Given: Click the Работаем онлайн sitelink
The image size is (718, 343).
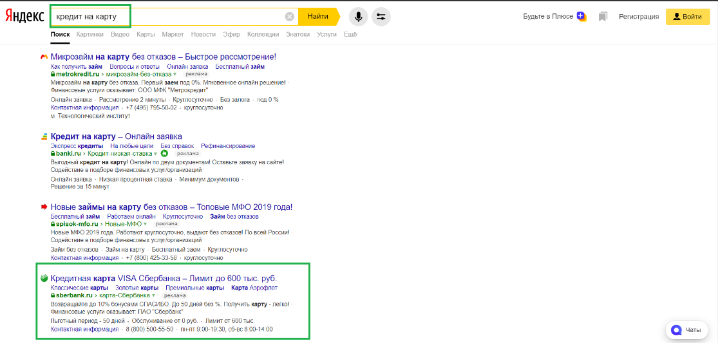Looking at the screenshot, I should pos(131,217).
